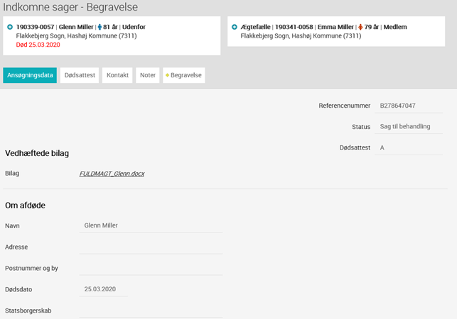Click the Dødsattest value A field
457x319 pixels.
(409, 147)
